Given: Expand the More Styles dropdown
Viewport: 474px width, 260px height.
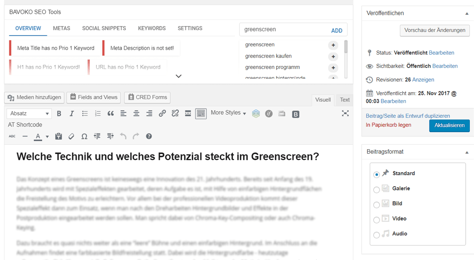Looking at the screenshot, I should [x=228, y=113].
